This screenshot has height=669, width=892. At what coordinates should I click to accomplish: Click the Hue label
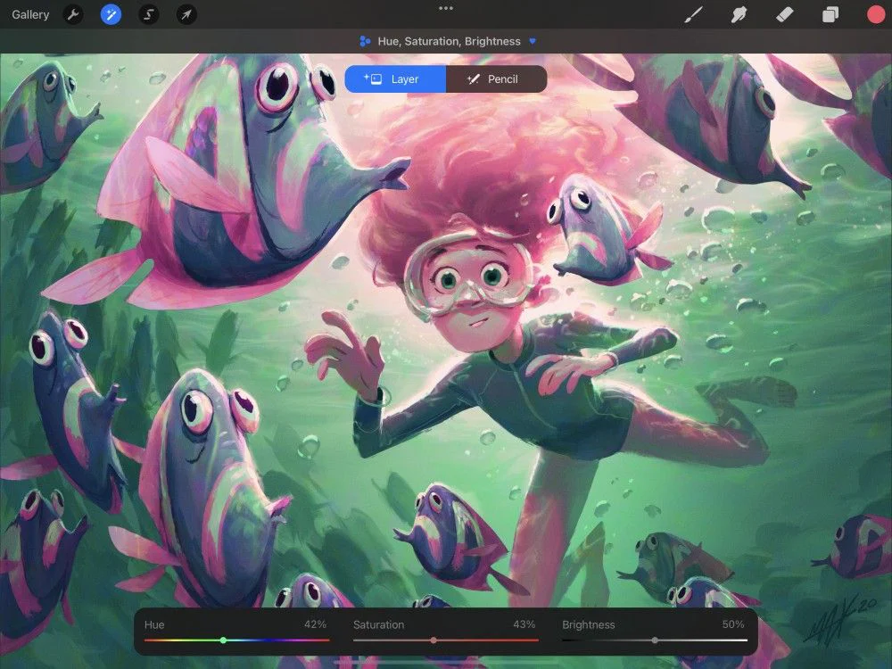tap(154, 624)
